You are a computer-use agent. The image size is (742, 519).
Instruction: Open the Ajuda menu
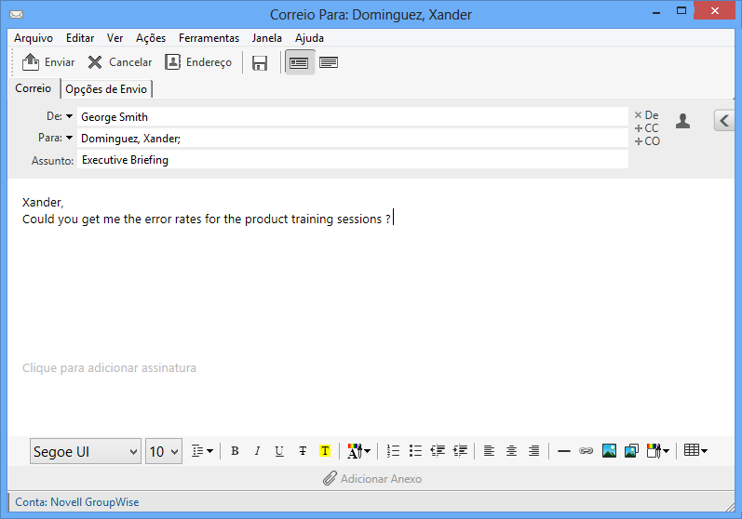tap(309, 38)
